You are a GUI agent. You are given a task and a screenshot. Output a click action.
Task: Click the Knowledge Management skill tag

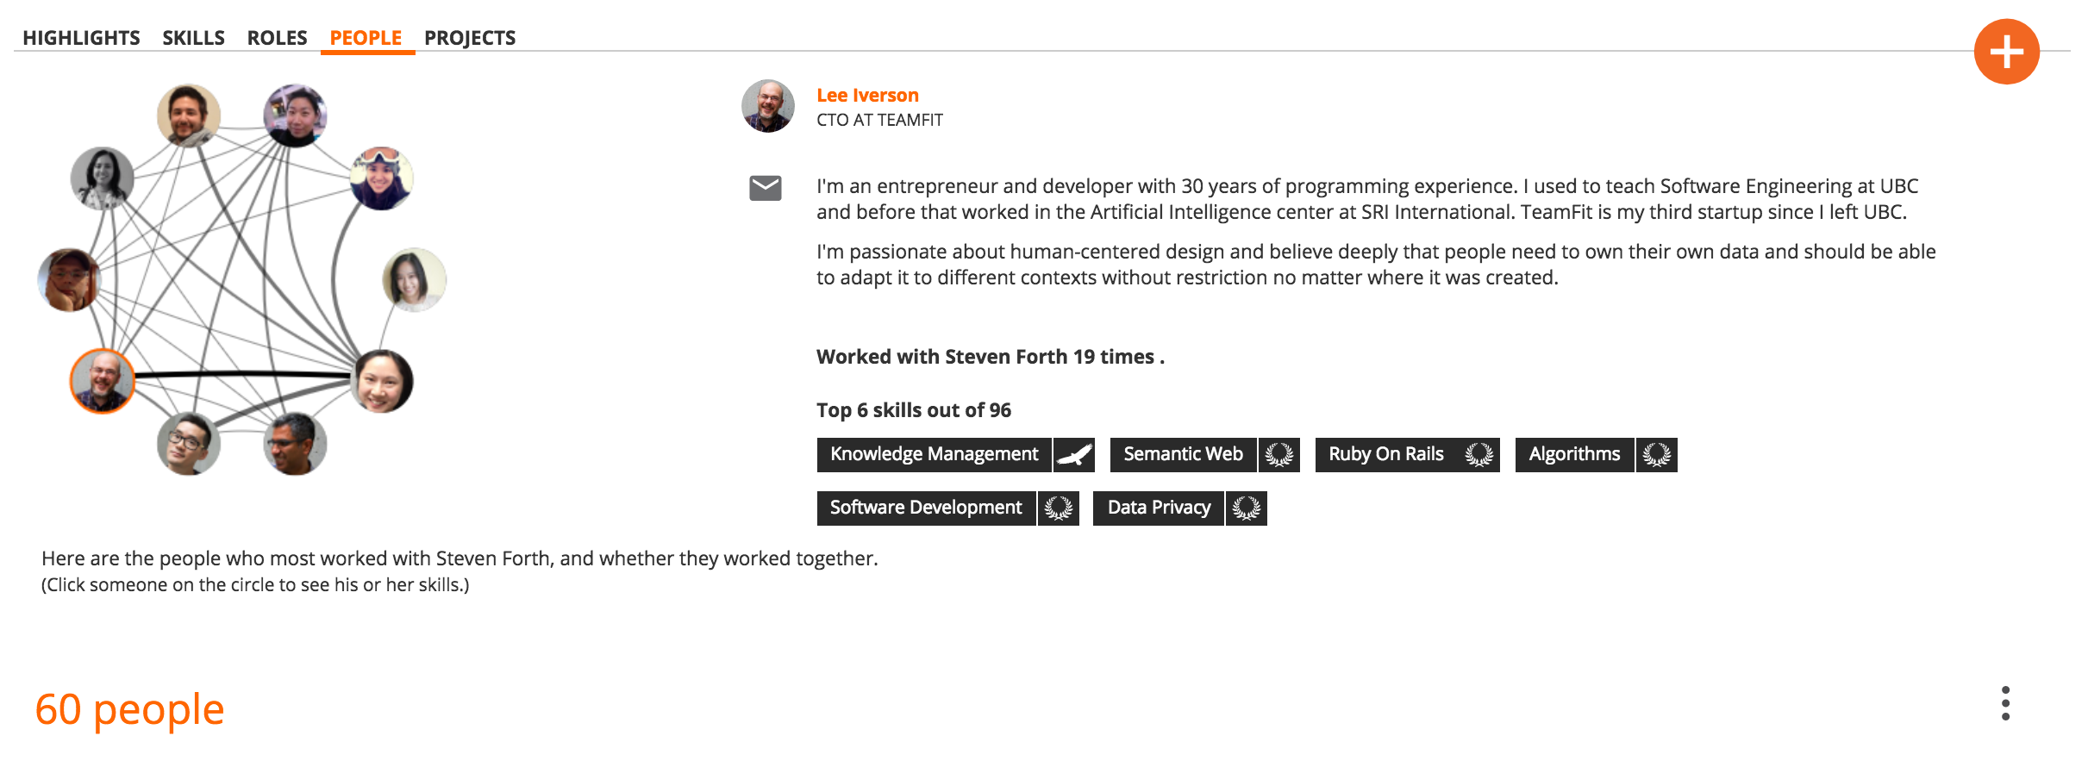point(934,455)
